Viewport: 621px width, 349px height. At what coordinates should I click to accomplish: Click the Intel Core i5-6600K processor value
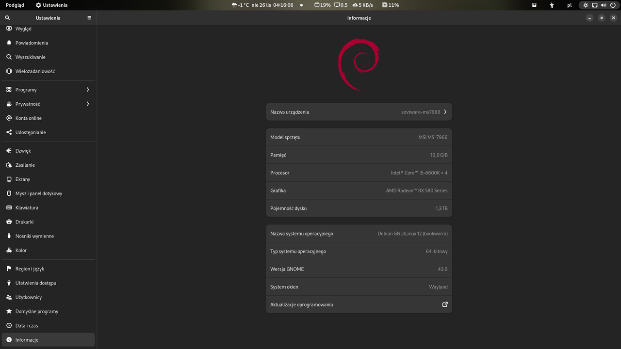(419, 173)
